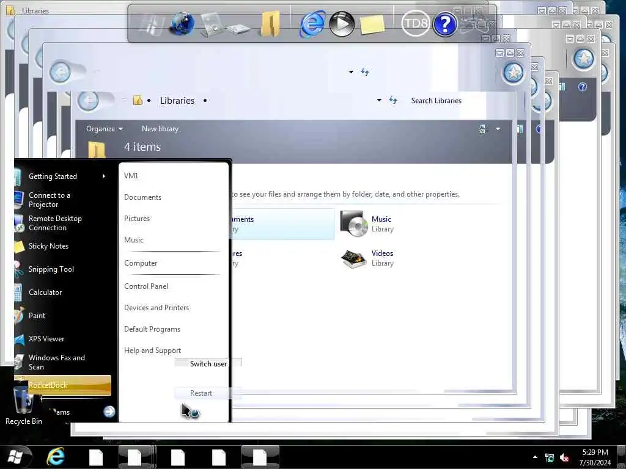
Task: Open the Videos library
Action: click(x=367, y=258)
